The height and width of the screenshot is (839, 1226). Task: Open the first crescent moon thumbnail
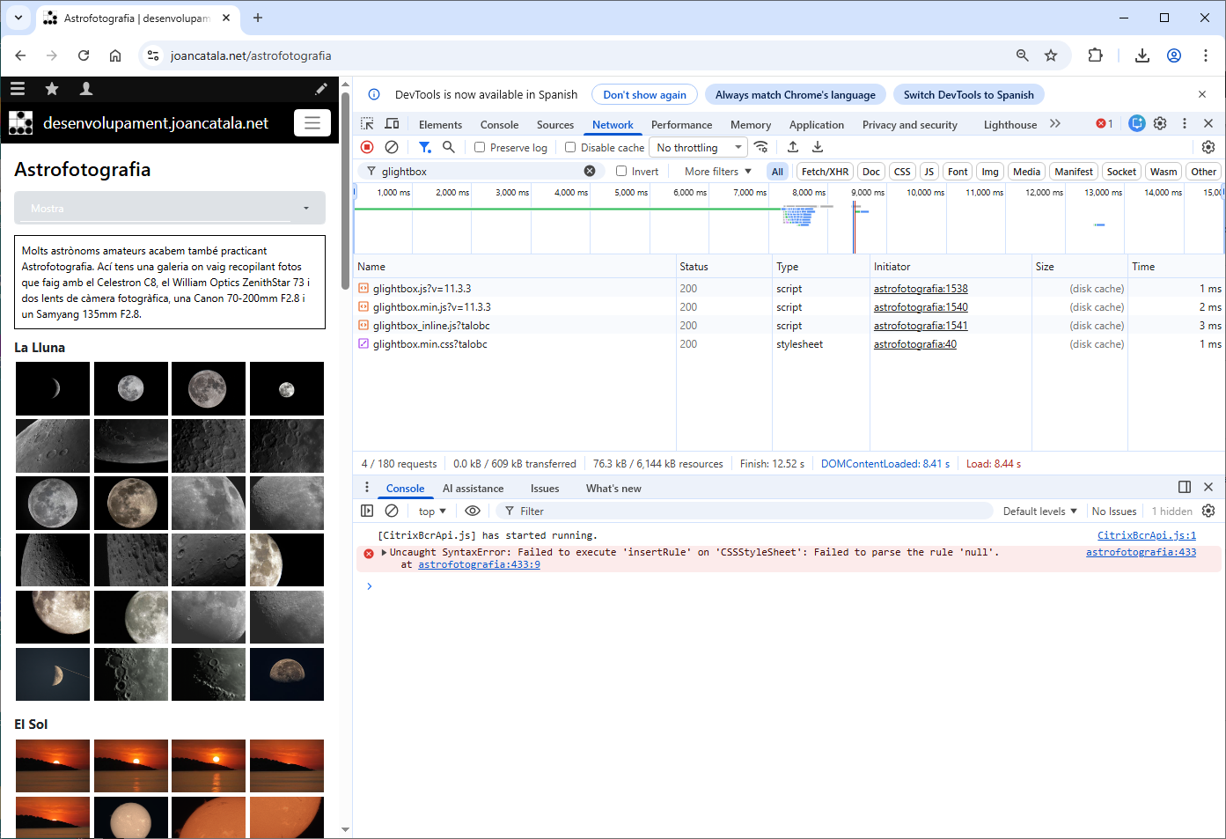[x=52, y=388]
